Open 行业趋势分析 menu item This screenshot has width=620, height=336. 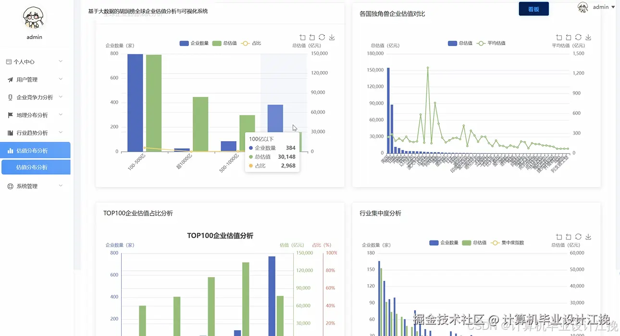pos(36,133)
